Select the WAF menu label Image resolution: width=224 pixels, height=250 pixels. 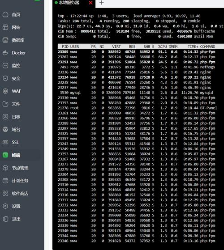[17, 91]
